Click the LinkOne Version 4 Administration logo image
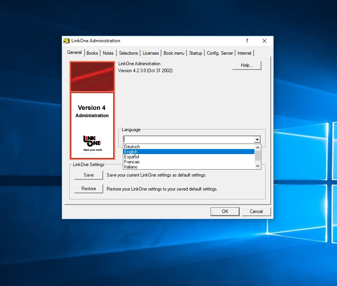The width and height of the screenshot is (337, 286). (92, 110)
